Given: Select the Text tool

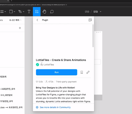Looking at the screenshot, I should tap(29, 12).
